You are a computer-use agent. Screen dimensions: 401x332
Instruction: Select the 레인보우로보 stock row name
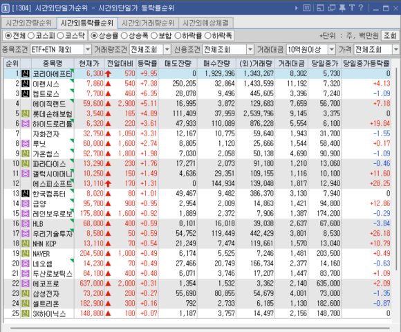[x=53, y=214]
